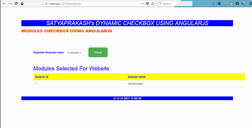This screenshot has width=252, height=128.
Task: Click the 'MODULES CHECKBOX USING ANGULARJS' heading
Action: point(67,31)
